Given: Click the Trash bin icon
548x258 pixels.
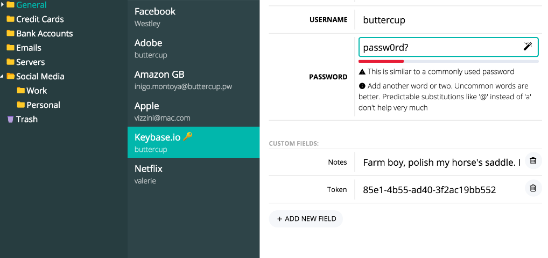Looking at the screenshot, I should (10, 119).
